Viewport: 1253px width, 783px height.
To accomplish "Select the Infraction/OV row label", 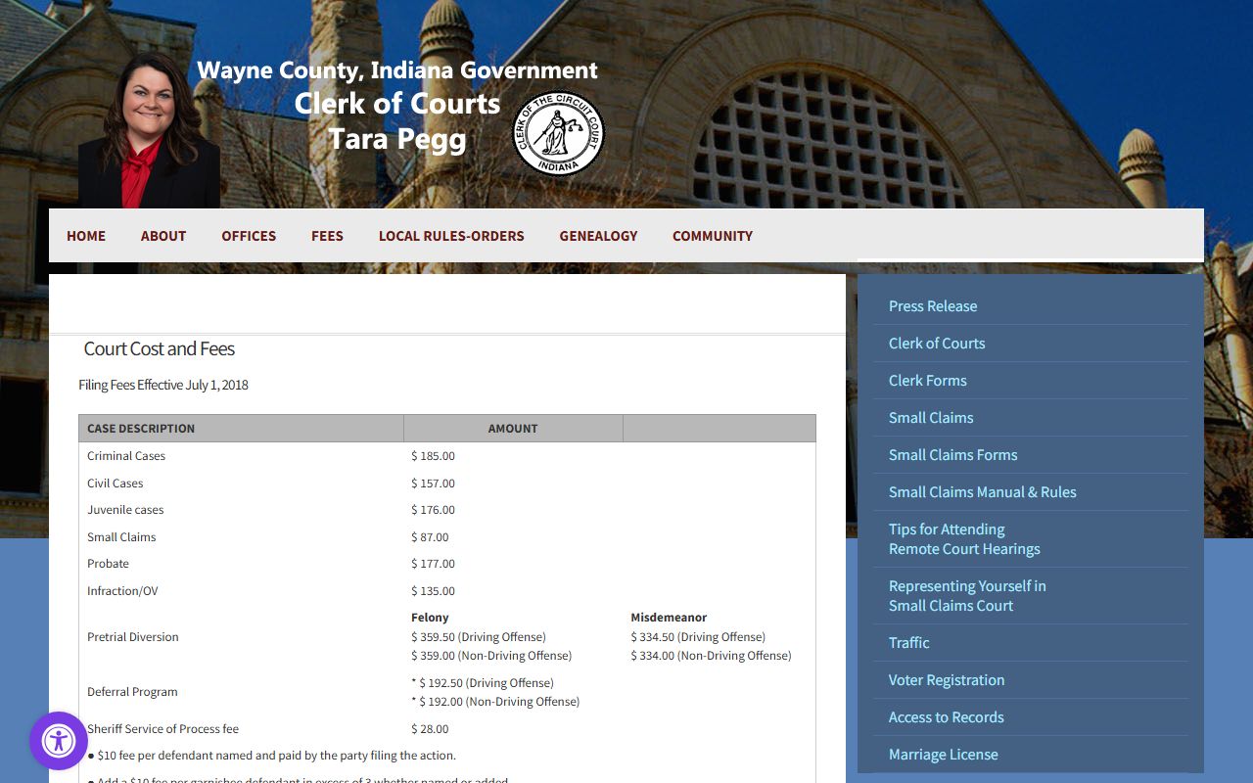I will [x=122, y=591].
